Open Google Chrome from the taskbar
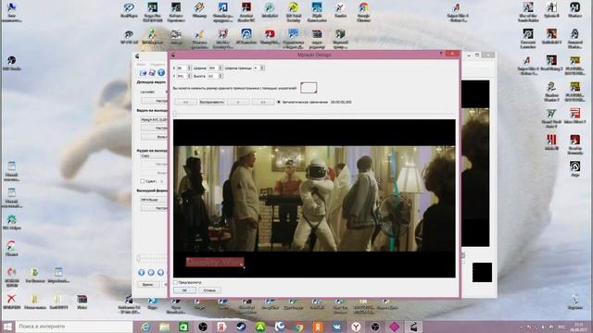 298,327
